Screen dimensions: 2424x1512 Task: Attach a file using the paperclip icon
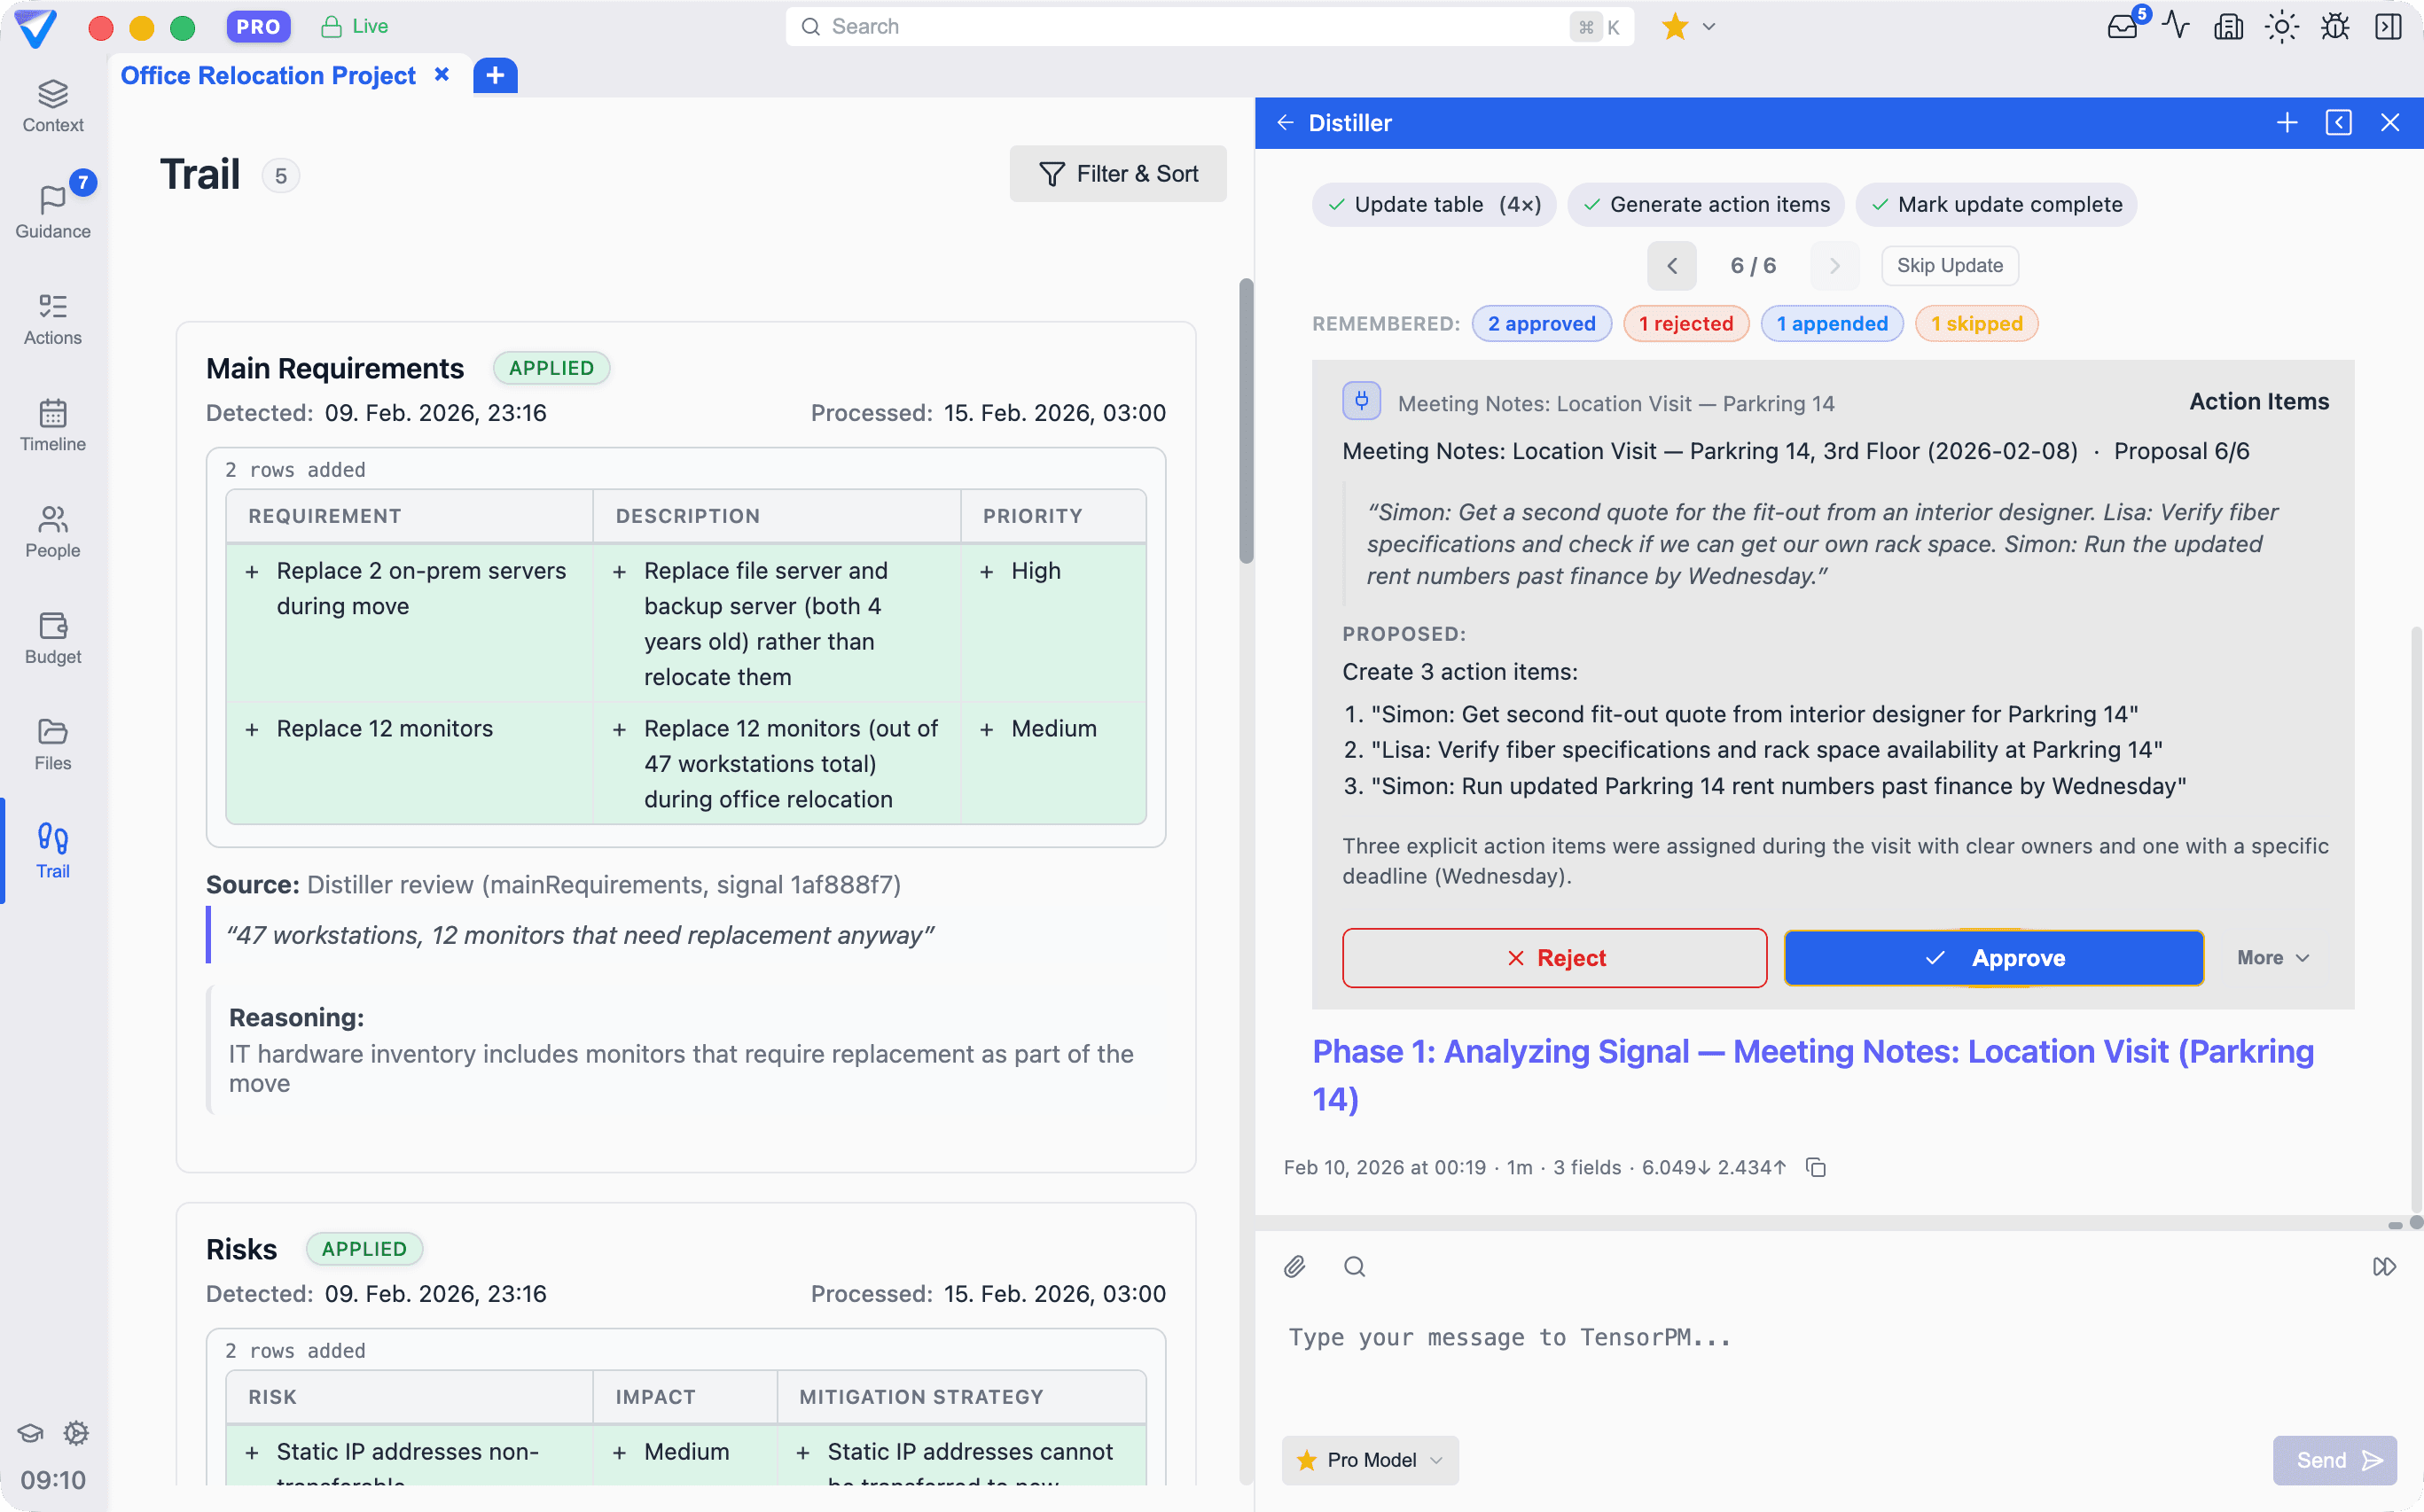(1294, 1266)
